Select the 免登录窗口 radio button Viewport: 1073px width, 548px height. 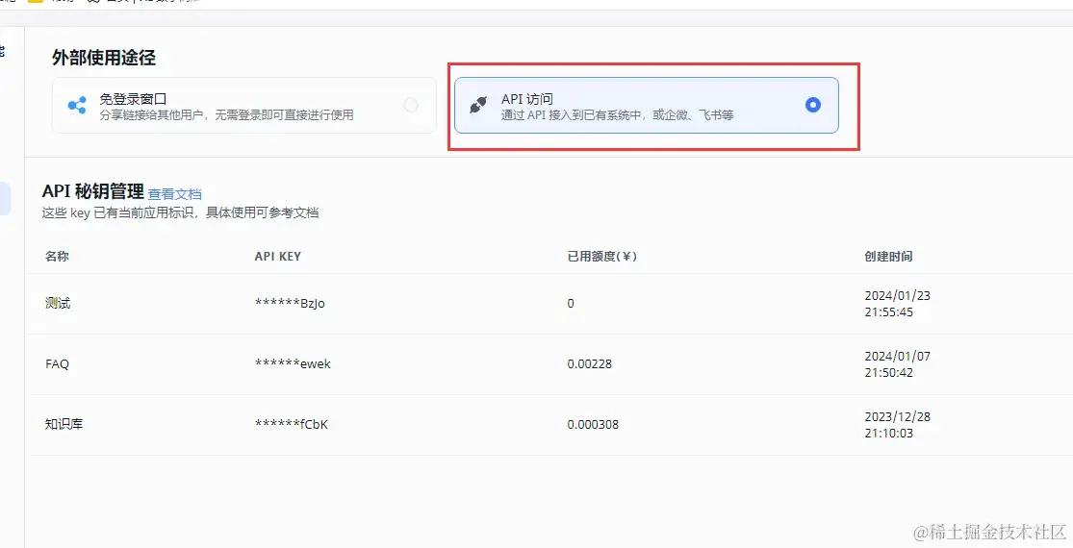coord(411,105)
